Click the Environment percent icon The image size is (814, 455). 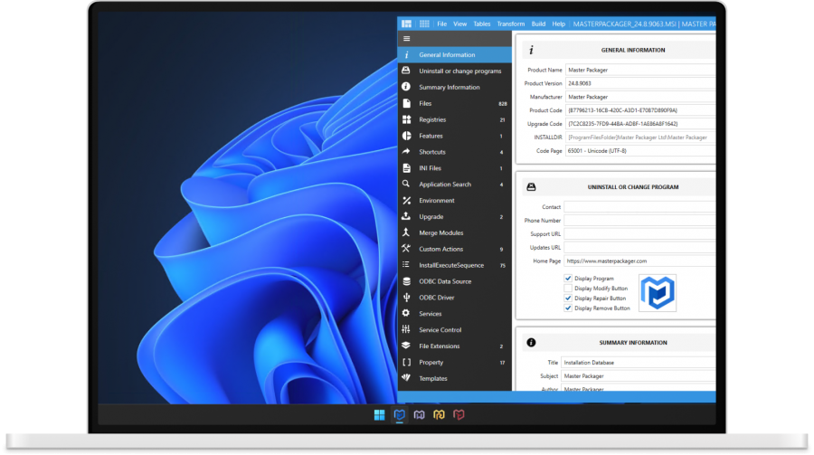click(x=406, y=201)
